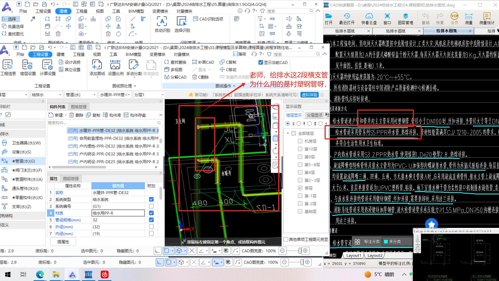Click 设计说明 button
Image resolution: width=499 pixels, height=281 pixels.
coord(70,62)
